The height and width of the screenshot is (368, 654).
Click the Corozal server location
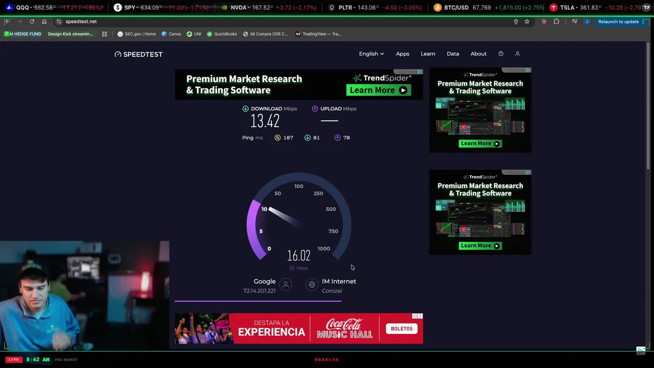[332, 291]
